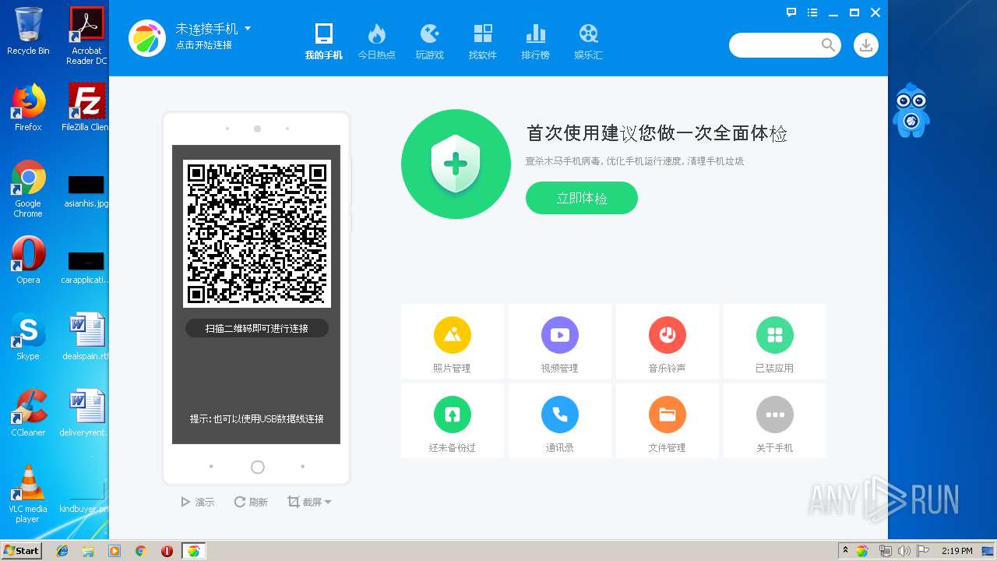Open 通讯录 contacts
The image size is (997, 561).
[560, 422]
